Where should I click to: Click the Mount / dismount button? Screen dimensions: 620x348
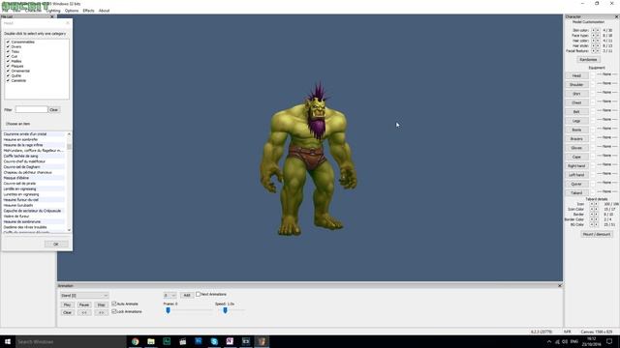597,234
